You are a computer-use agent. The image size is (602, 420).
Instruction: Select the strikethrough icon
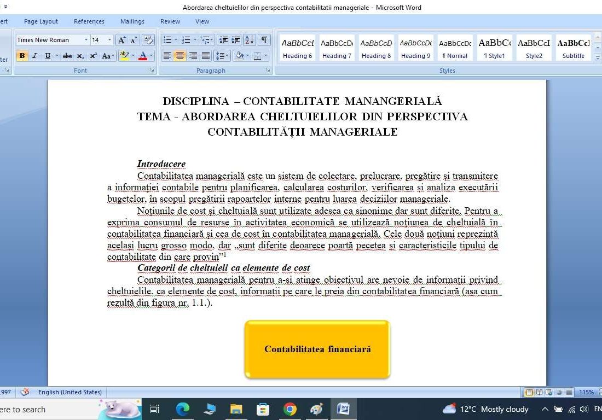pos(68,55)
